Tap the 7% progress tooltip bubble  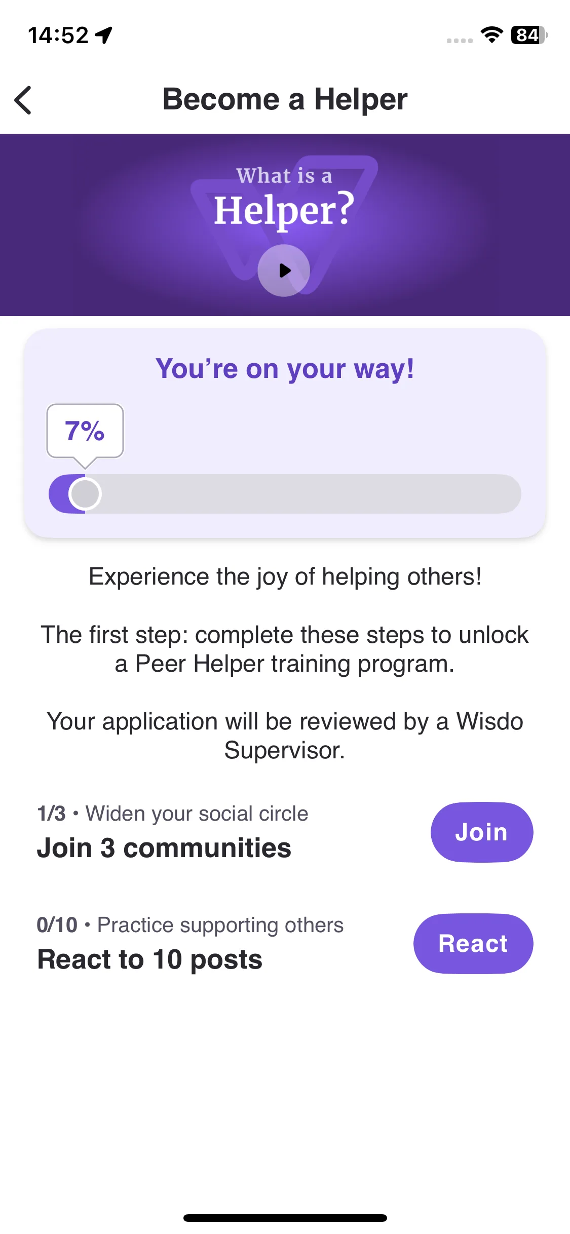(85, 432)
